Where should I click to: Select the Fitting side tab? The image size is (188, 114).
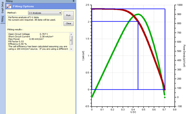(x=2, y=19)
